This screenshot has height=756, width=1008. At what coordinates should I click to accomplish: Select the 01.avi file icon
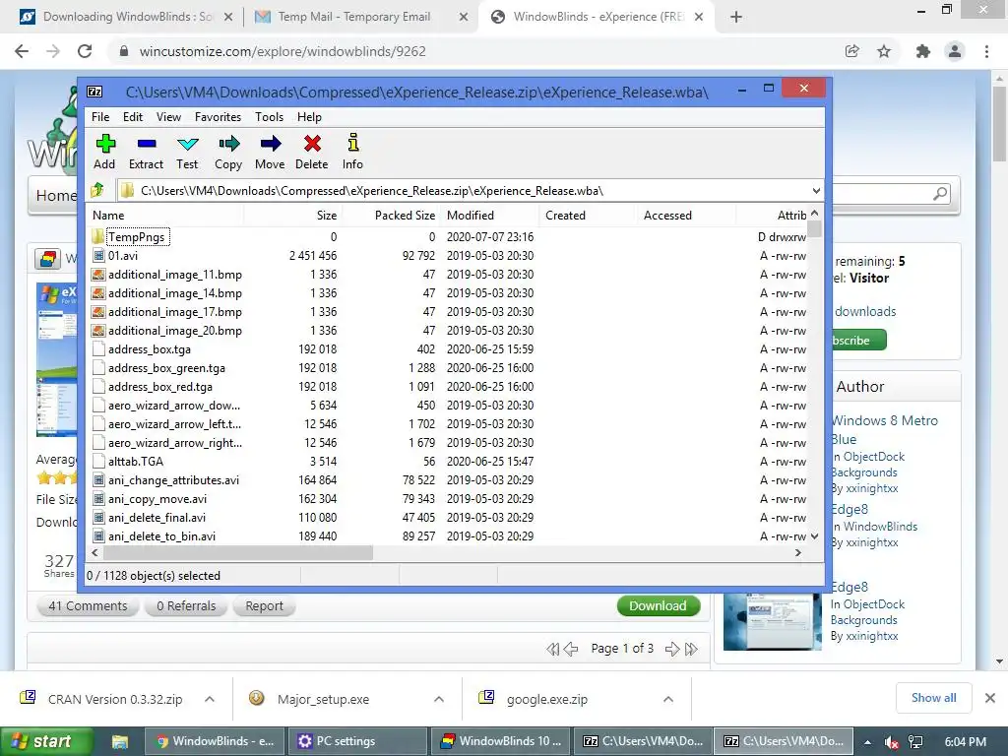[98, 255]
